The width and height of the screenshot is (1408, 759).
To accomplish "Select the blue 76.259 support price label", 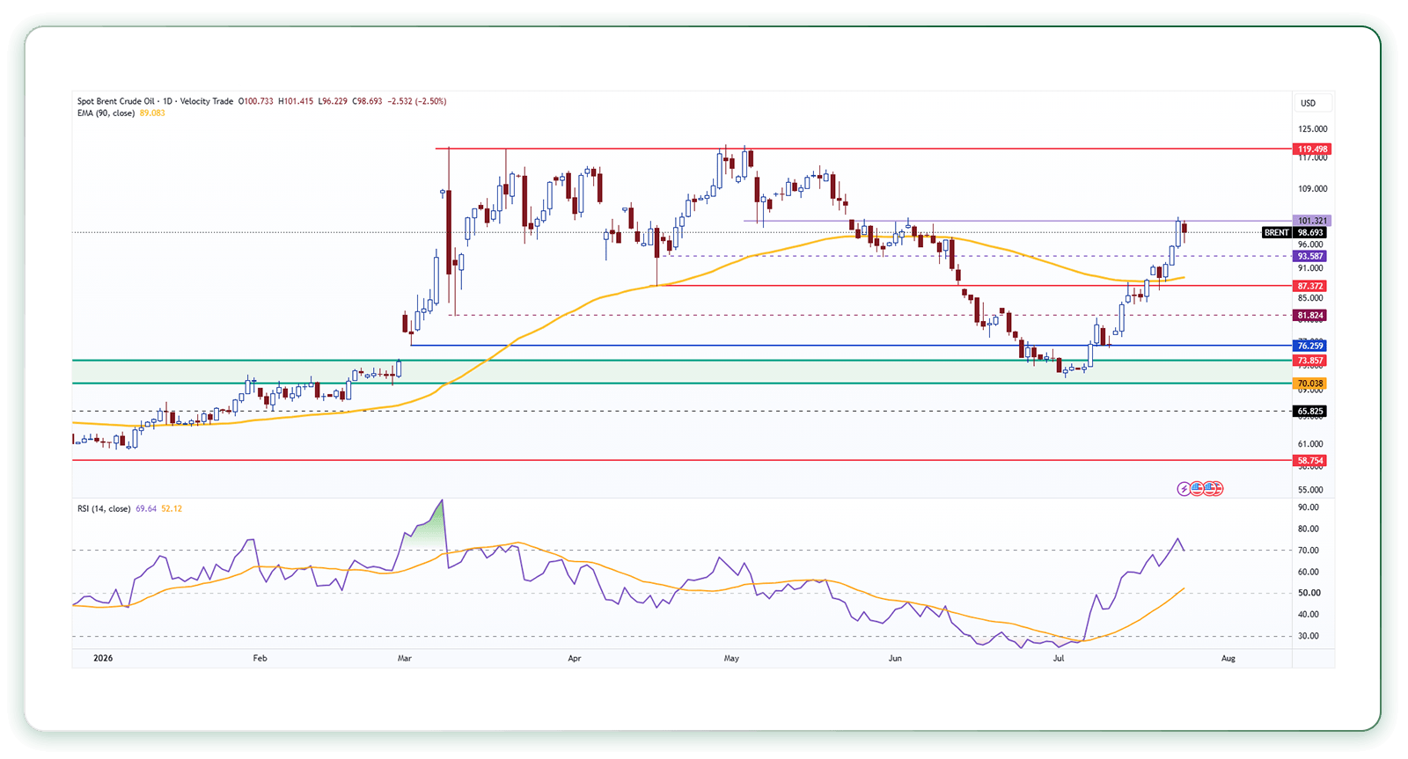I will click(1310, 347).
